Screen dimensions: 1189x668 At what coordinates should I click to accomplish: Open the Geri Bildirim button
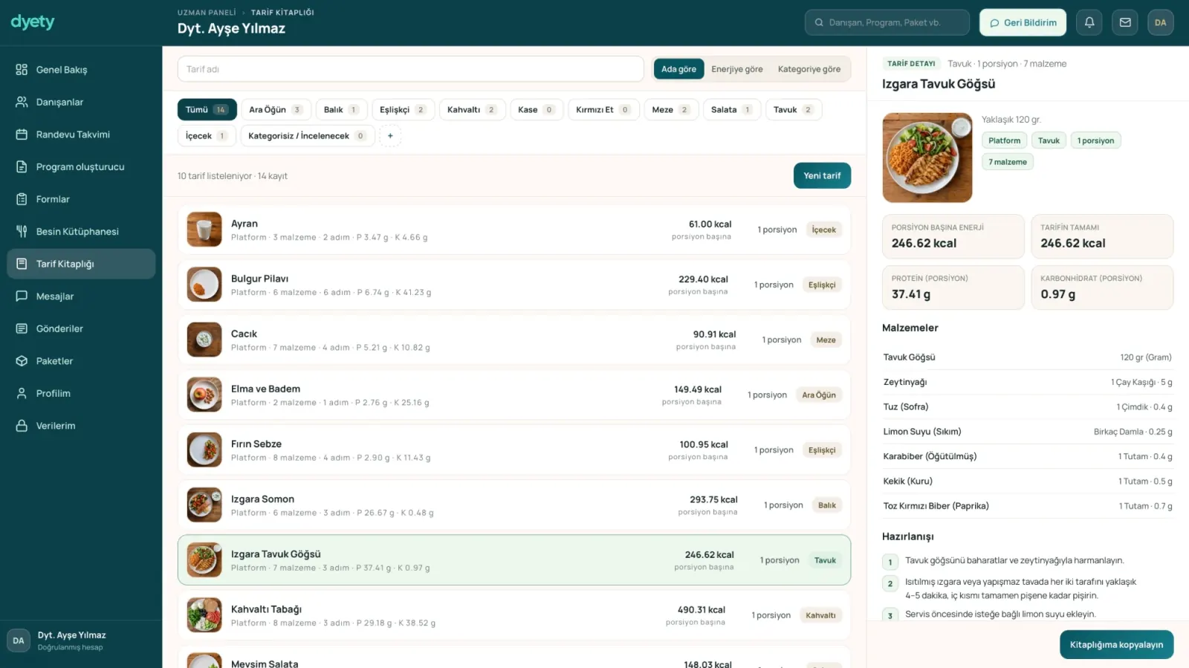pyautogui.click(x=1023, y=22)
